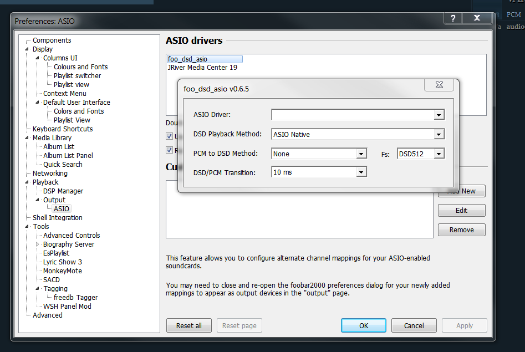This screenshot has height=352, width=525.
Task: Select Playlist switcher tree item
Action: 78,76
